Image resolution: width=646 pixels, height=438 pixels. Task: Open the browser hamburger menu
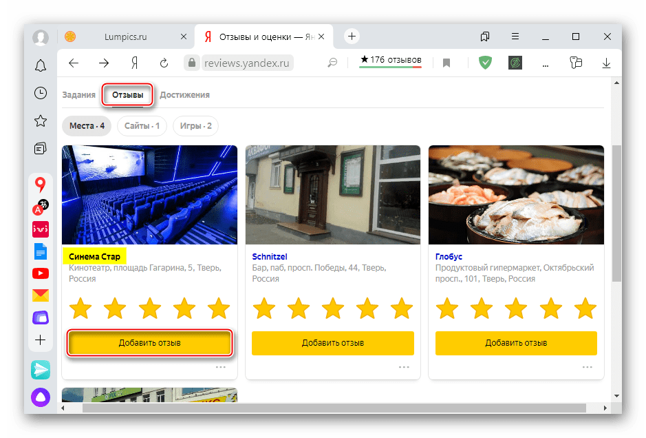(x=515, y=36)
